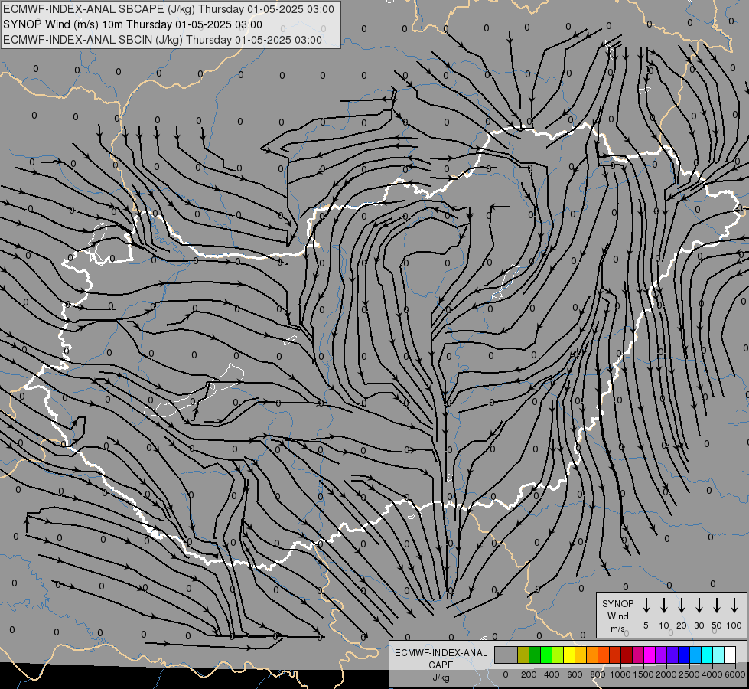Click the 5 m/s wind arrow in legend
This screenshot has width=749, height=689.
tap(646, 606)
